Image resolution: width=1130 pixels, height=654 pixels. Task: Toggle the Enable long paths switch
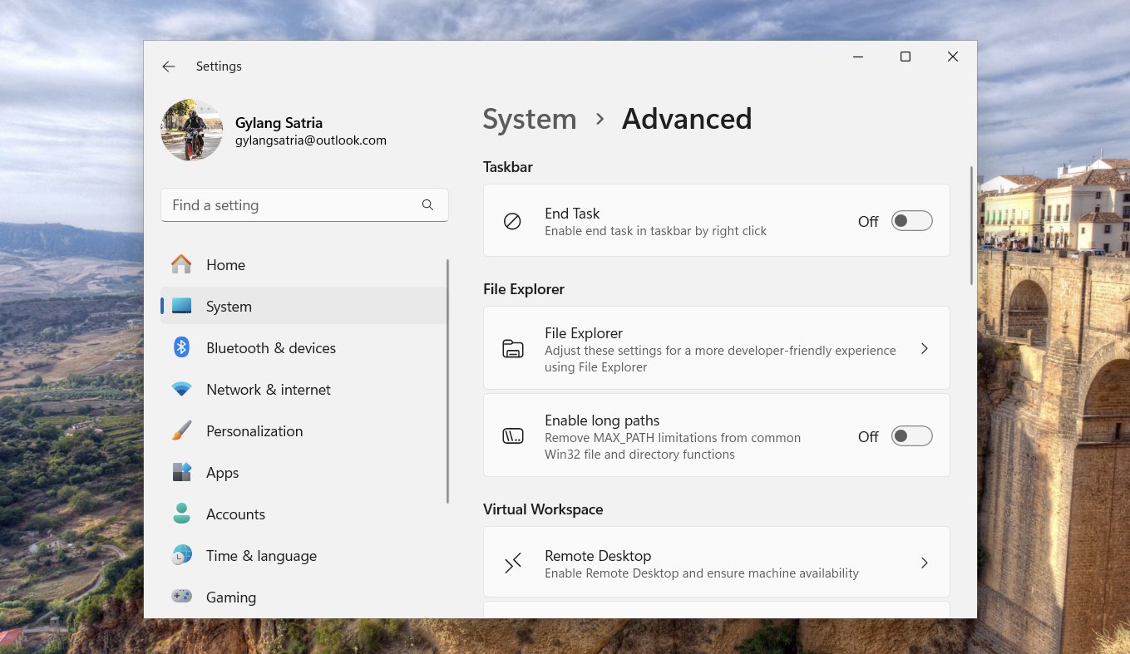[911, 436]
